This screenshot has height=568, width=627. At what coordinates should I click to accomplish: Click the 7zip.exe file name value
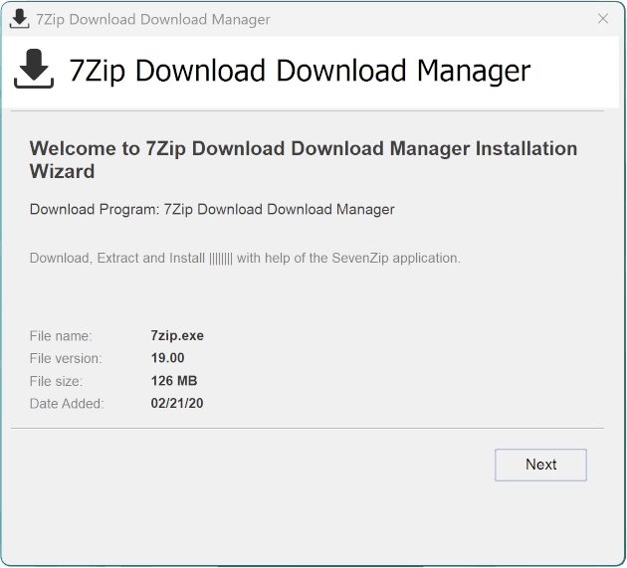(177, 336)
